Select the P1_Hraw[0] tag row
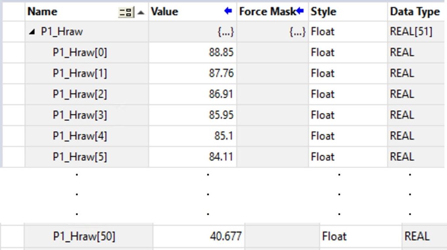447x250 pixels. (80, 53)
